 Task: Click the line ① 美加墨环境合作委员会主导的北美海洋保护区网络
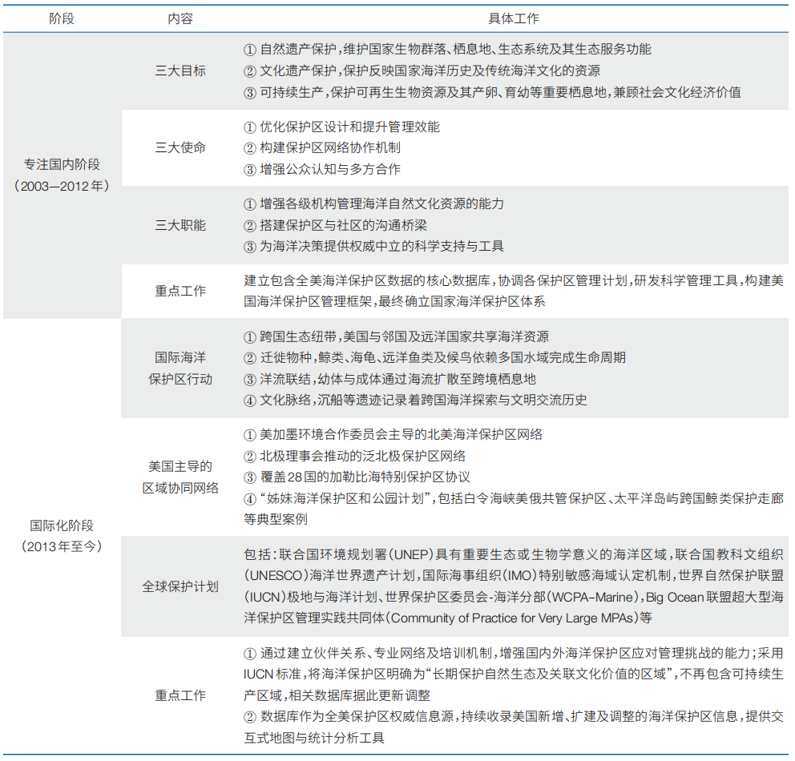click(393, 435)
